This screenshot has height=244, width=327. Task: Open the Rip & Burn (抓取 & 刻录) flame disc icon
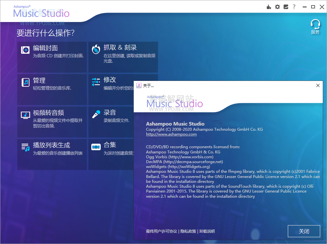(x=96, y=50)
